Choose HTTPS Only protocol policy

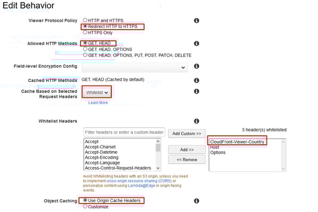pos(85,32)
